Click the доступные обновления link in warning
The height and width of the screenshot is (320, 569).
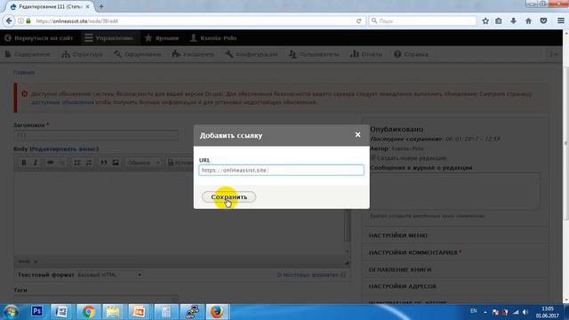coord(62,102)
